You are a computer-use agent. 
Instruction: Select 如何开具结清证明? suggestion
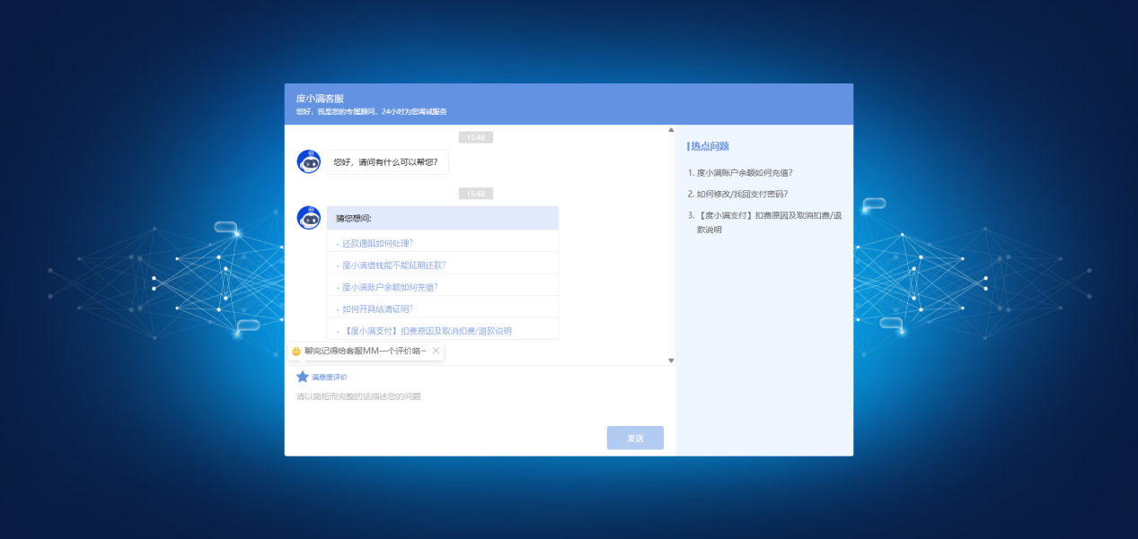pyautogui.click(x=377, y=309)
